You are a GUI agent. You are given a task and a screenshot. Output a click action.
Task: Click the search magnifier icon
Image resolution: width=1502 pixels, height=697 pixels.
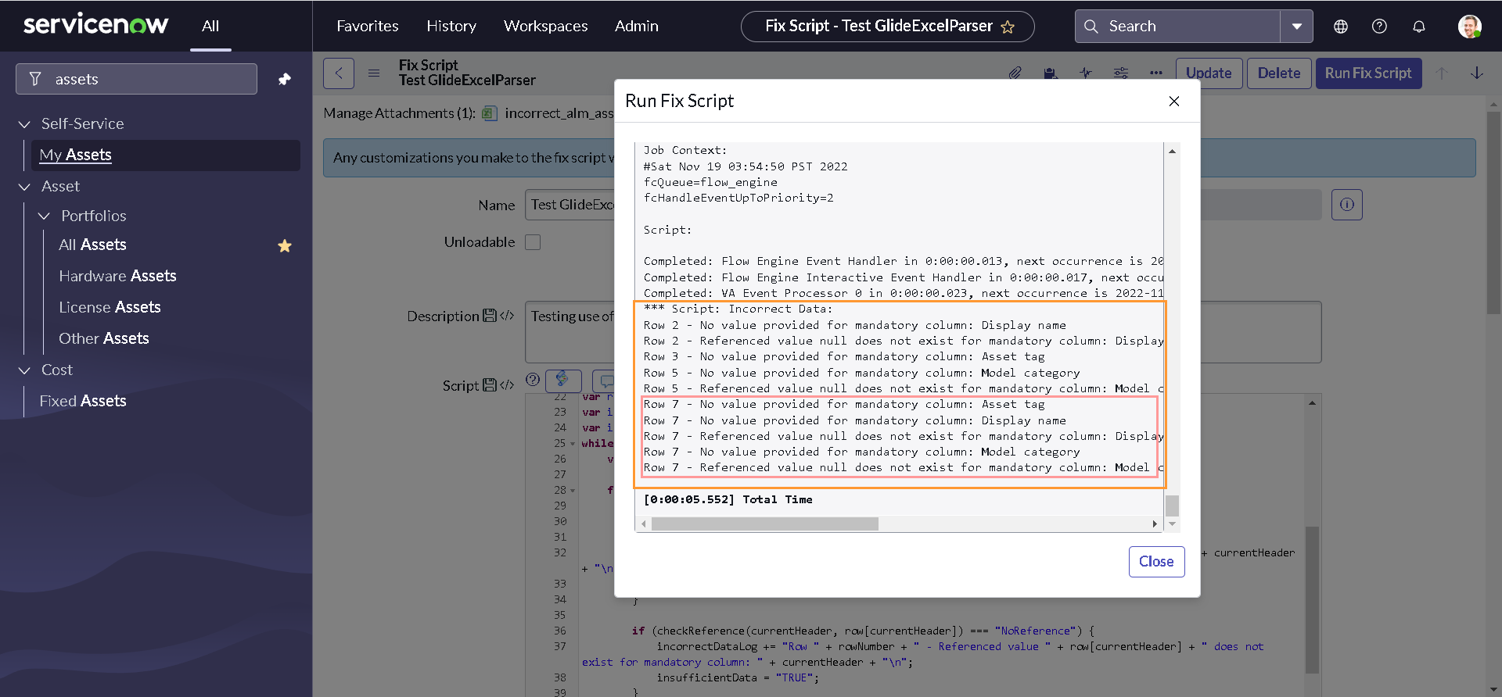1091,27
